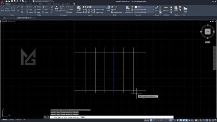Open the AutoCAD application menu logo
The height and width of the screenshot is (122, 217).
tap(2, 2)
